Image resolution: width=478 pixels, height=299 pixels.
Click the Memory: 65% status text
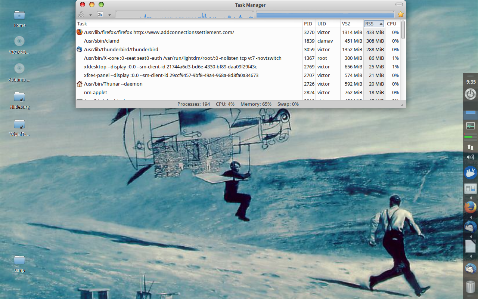click(x=256, y=104)
